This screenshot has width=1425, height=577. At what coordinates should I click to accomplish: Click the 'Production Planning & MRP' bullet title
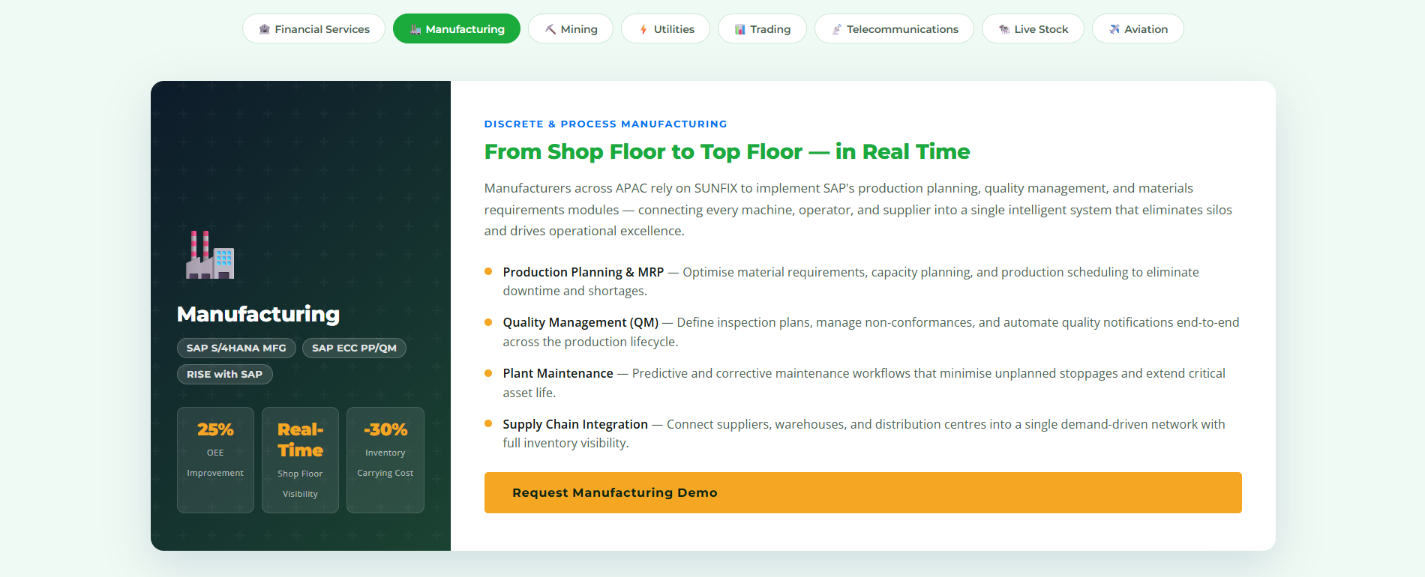click(583, 272)
